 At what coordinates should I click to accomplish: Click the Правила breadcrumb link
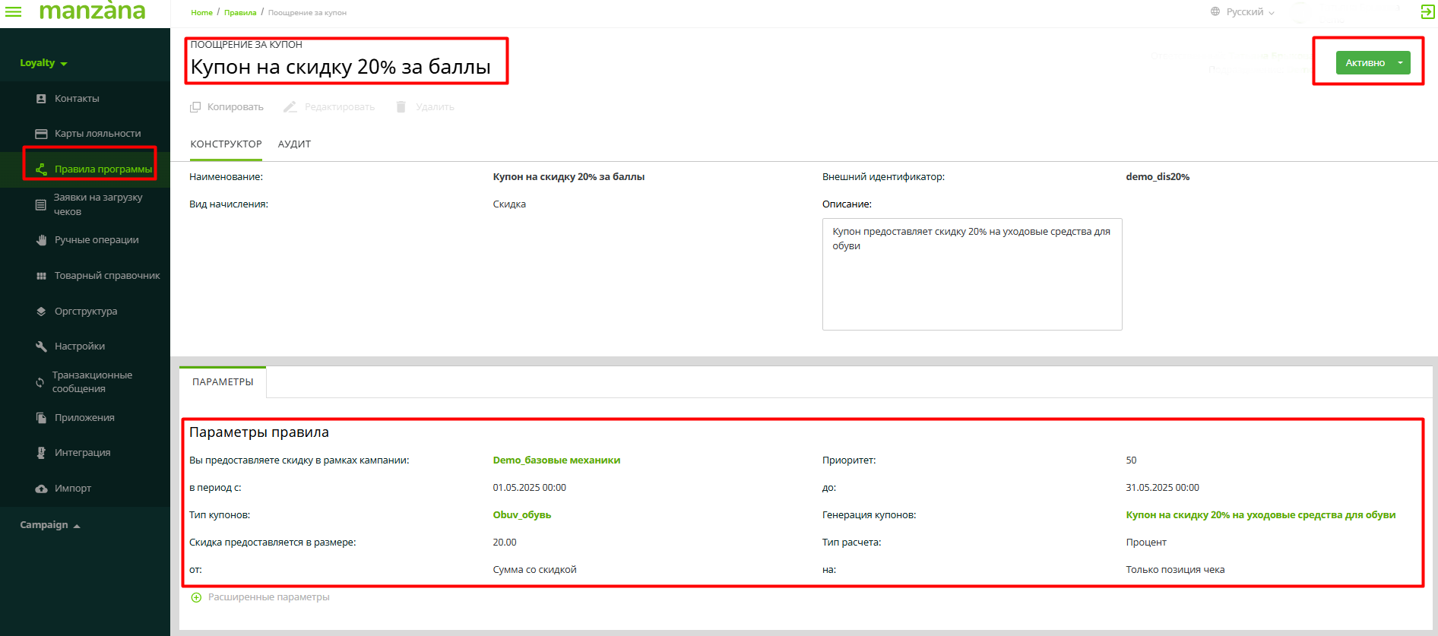point(240,13)
